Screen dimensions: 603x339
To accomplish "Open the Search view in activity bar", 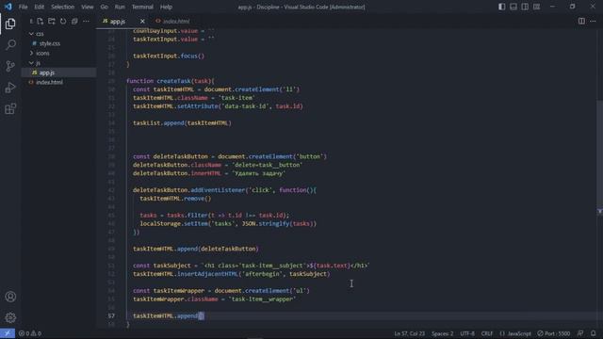I will [10, 44].
